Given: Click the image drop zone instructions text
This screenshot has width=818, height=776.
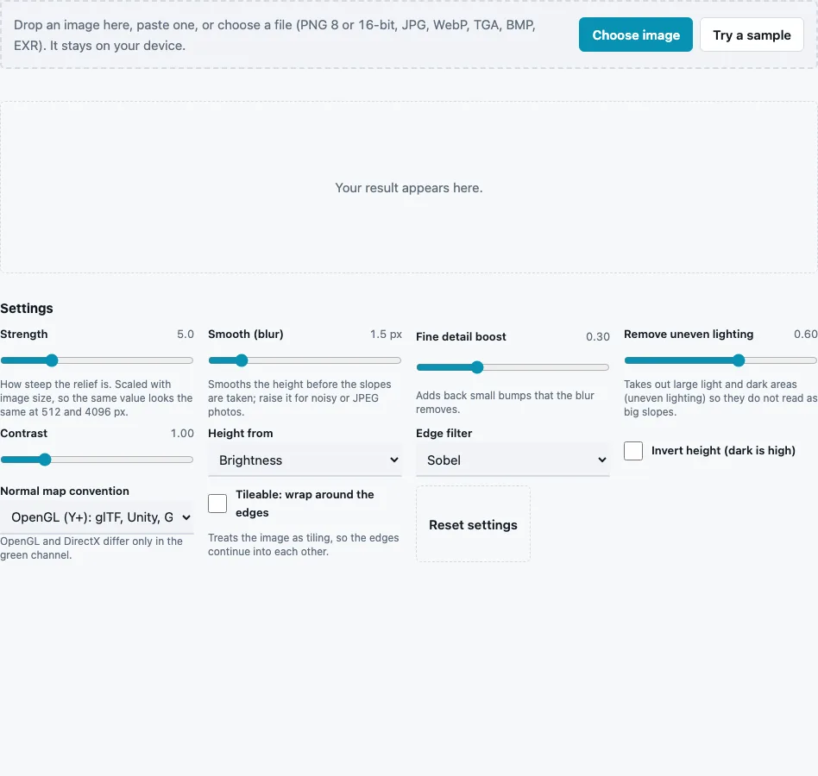Looking at the screenshot, I should click(x=275, y=35).
